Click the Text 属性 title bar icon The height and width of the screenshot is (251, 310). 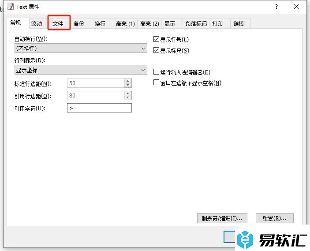[11, 7]
